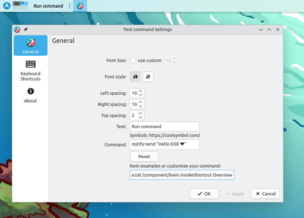Minimize the Text command Settings window
Screen dimensions: 304x218
point(261,30)
